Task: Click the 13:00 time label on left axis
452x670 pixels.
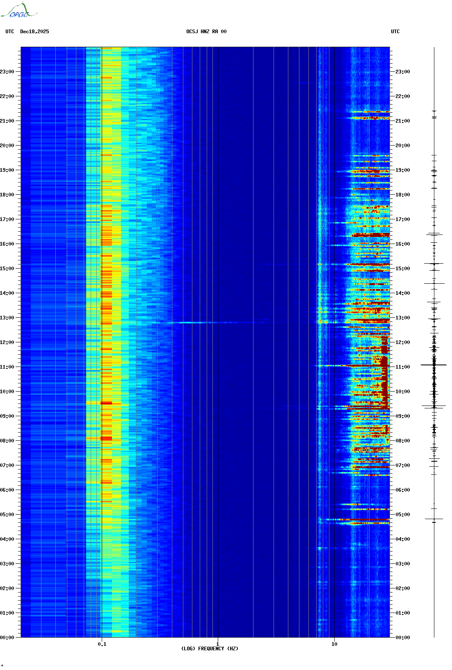Action: point(7,318)
